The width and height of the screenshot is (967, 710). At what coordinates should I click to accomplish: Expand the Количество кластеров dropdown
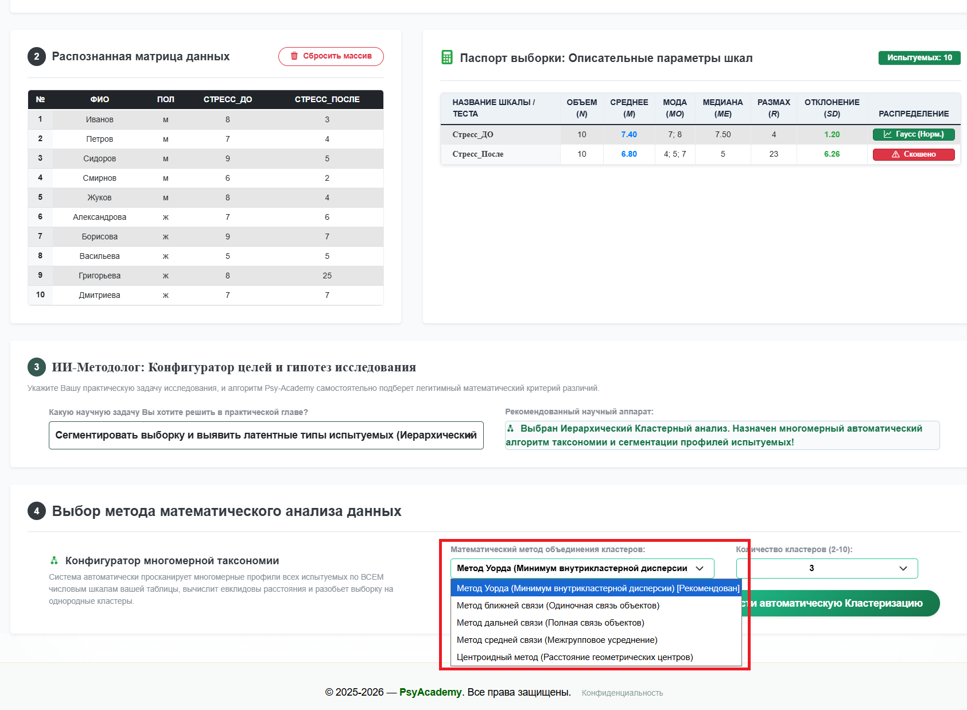(x=827, y=568)
